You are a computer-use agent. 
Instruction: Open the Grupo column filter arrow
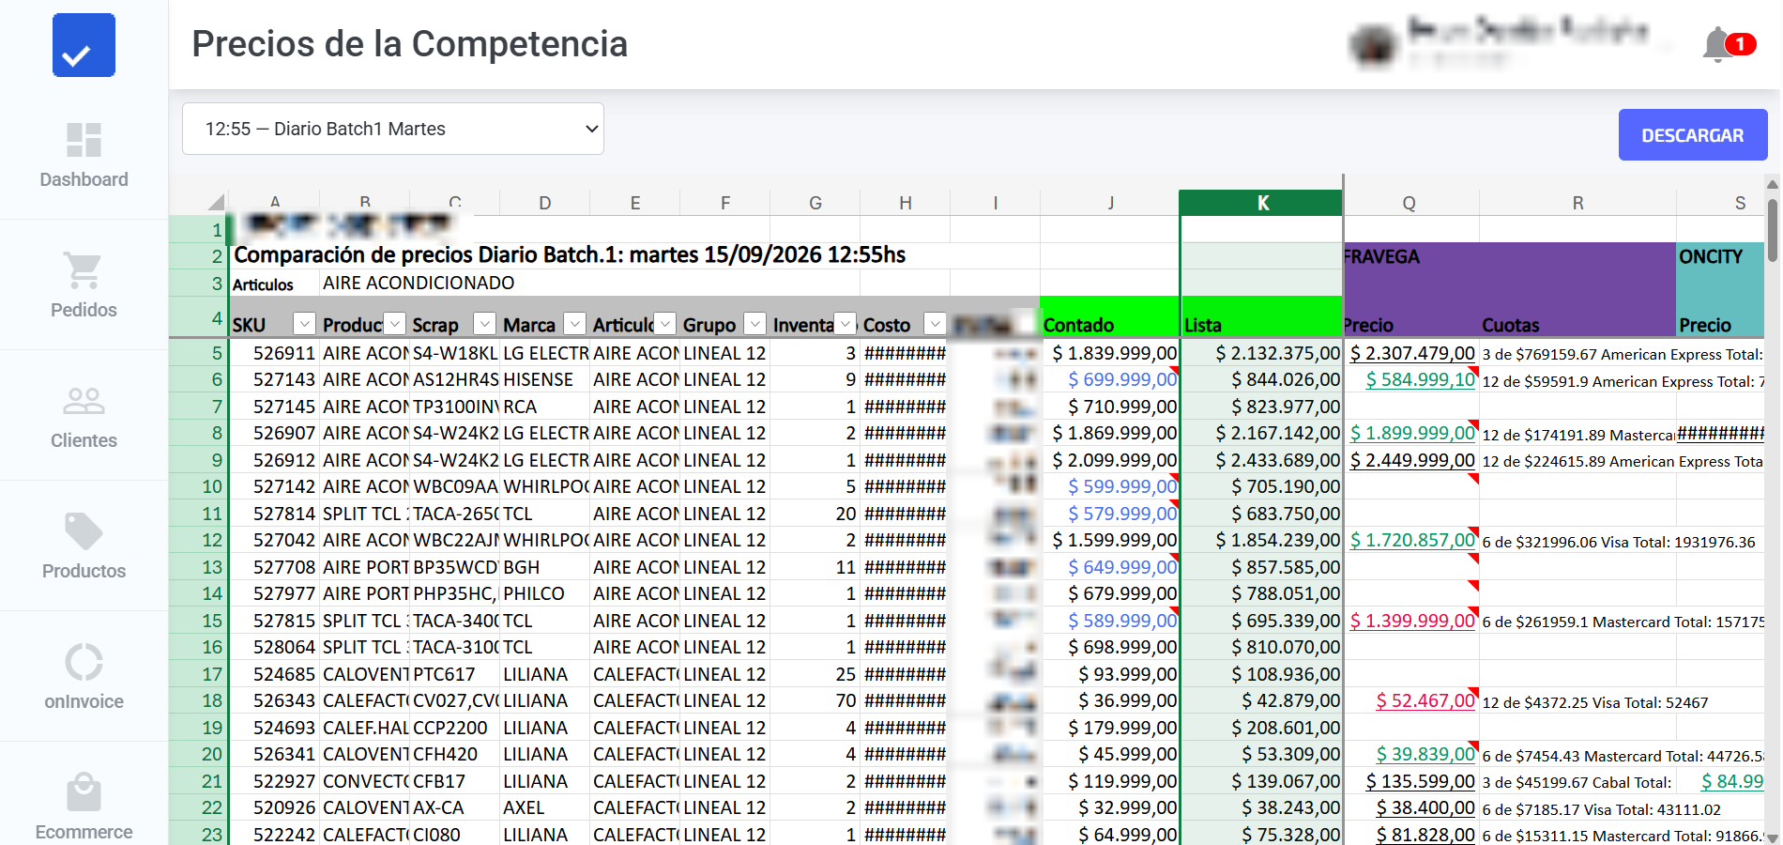coord(754,324)
